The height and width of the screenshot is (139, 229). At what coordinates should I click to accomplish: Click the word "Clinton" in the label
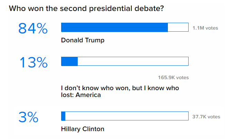93,129
